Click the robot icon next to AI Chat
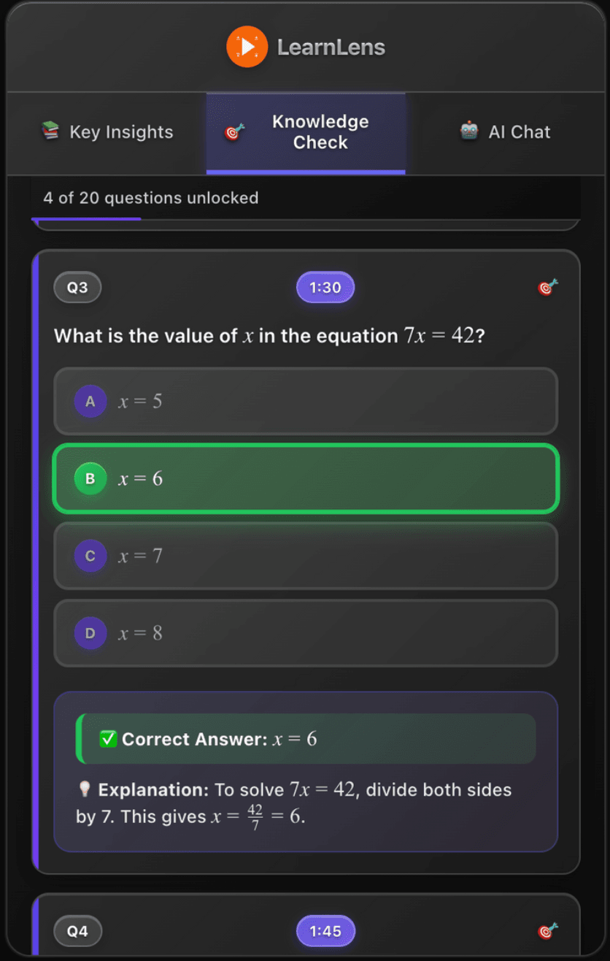 pyautogui.click(x=468, y=131)
